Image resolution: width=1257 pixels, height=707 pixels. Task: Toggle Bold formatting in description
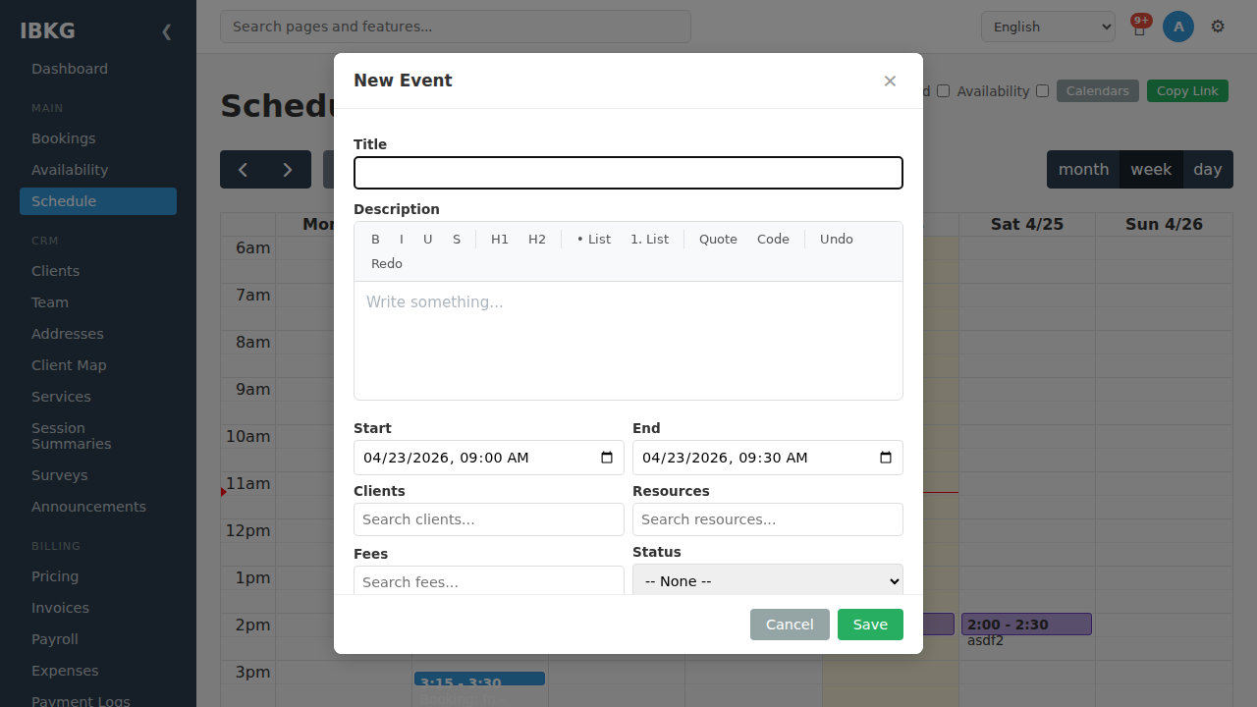pyautogui.click(x=375, y=239)
